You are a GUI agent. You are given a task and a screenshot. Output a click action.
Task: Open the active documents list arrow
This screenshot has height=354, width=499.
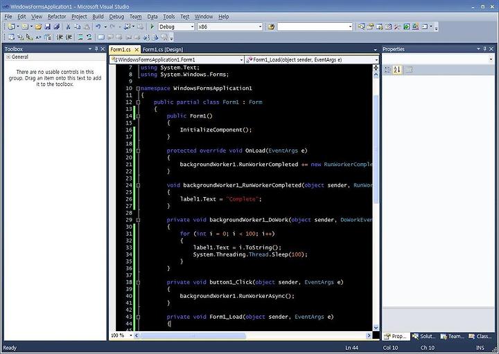pyautogui.click(x=375, y=50)
